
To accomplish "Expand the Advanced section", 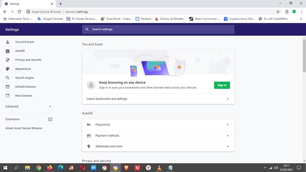I will pos(28,107).
